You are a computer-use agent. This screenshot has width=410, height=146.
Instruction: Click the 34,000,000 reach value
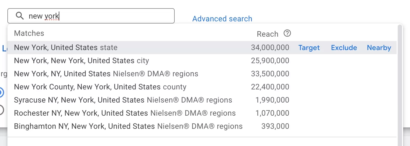pos(270,48)
